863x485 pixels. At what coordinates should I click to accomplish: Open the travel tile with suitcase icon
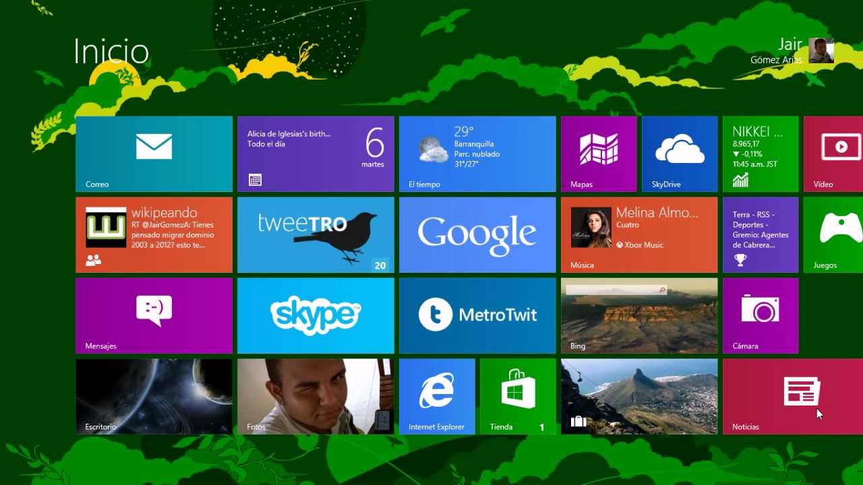[x=639, y=397]
